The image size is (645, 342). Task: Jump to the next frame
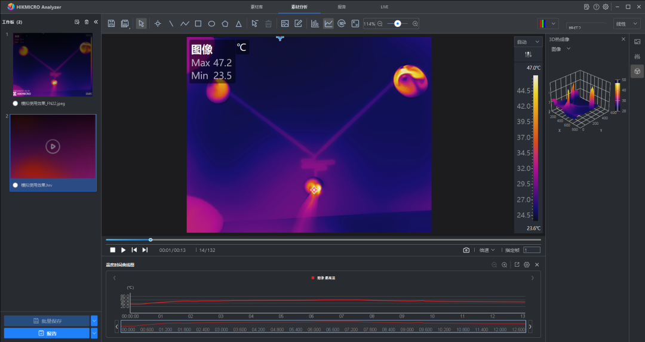pos(145,250)
